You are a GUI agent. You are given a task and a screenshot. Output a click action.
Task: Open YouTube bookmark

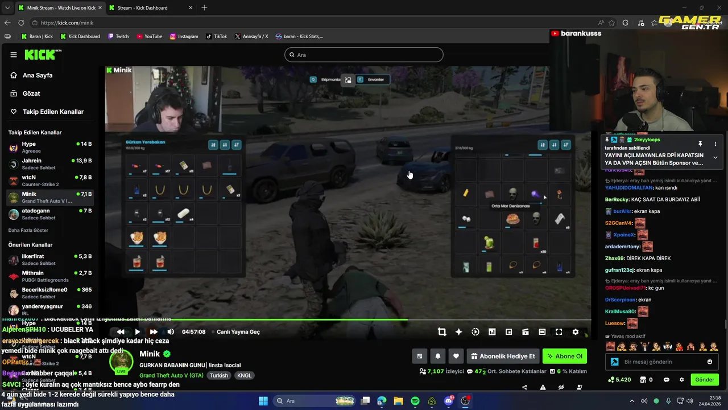point(149,36)
